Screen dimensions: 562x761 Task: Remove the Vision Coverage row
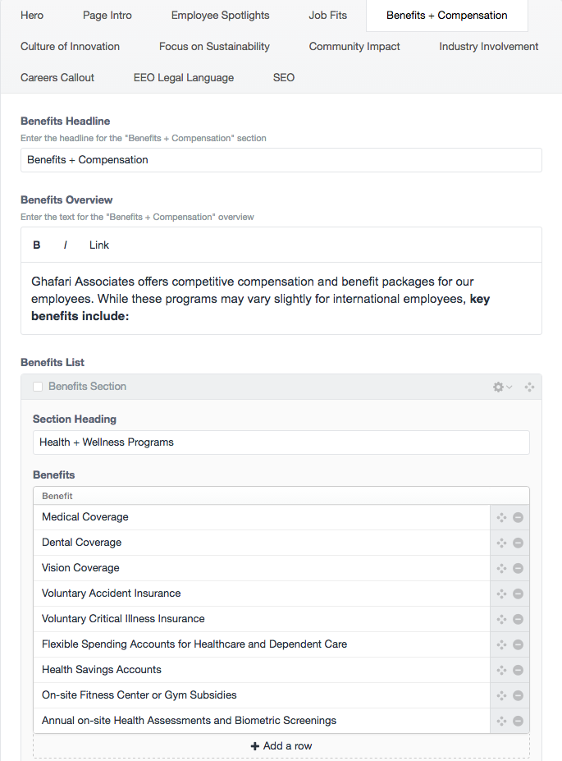tap(519, 568)
